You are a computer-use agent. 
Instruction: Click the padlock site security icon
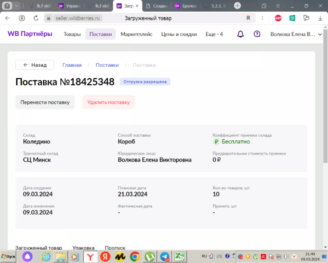pos(49,18)
